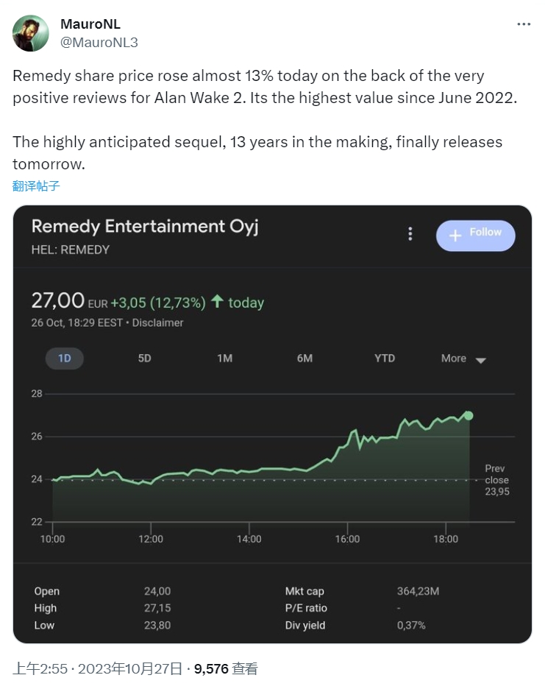This screenshot has width=545, height=689.
Task: Click the vertical dots in stock card
Action: [410, 234]
